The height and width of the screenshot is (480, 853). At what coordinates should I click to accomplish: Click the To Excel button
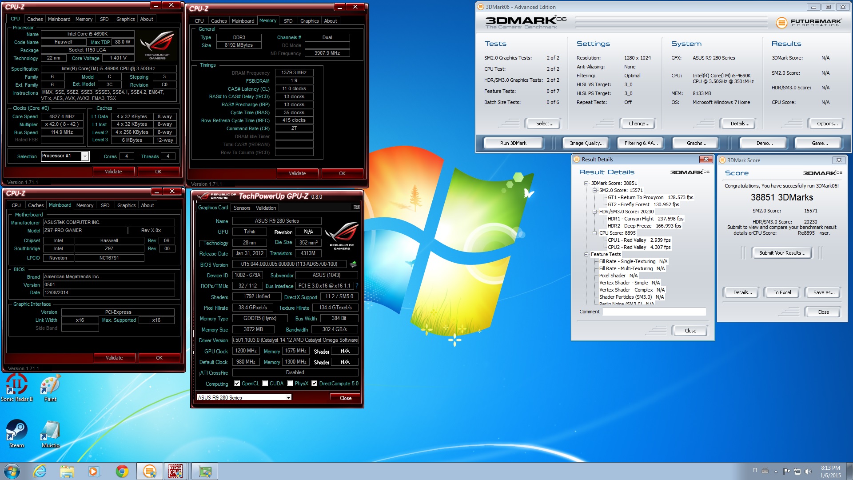click(x=782, y=292)
